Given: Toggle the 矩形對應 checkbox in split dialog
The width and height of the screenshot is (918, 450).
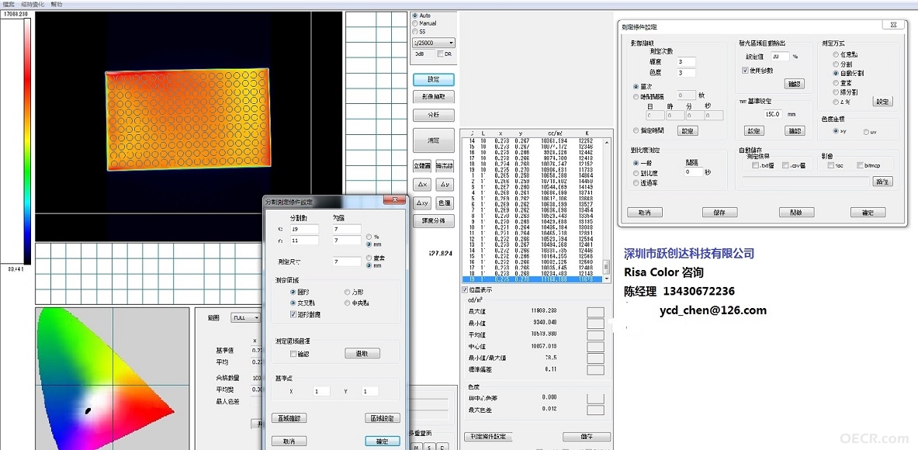Looking at the screenshot, I should [x=294, y=314].
